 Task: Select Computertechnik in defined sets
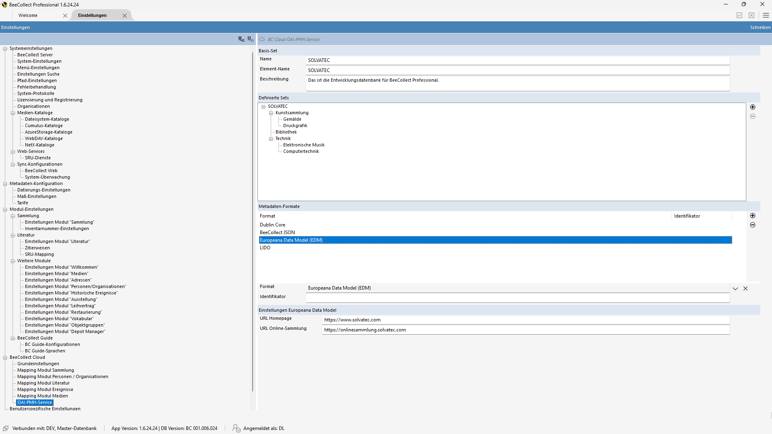[301, 151]
